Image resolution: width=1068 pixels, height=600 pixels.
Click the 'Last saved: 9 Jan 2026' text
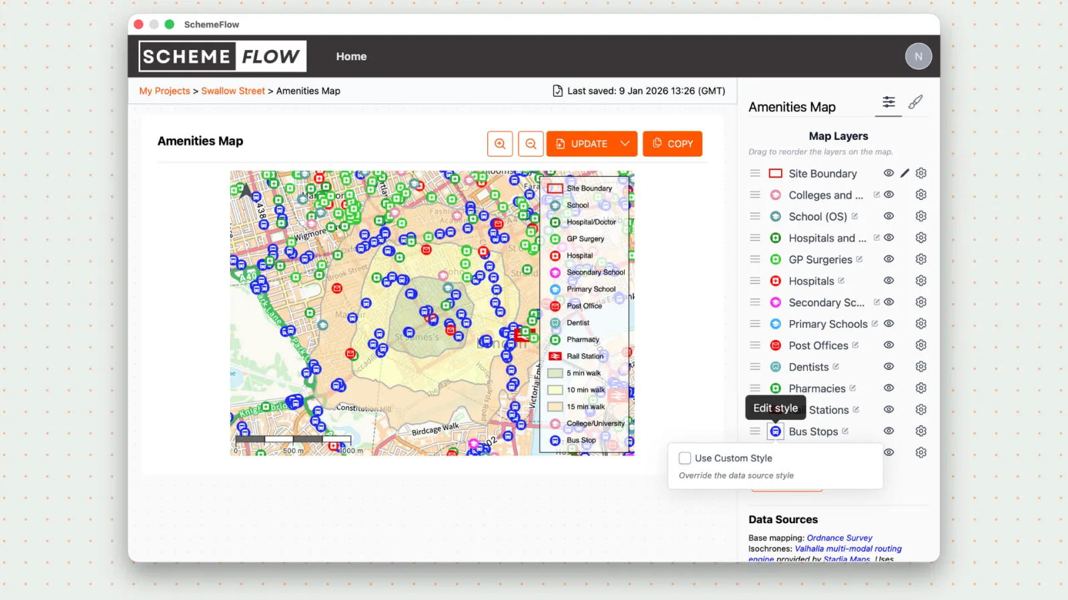[646, 91]
